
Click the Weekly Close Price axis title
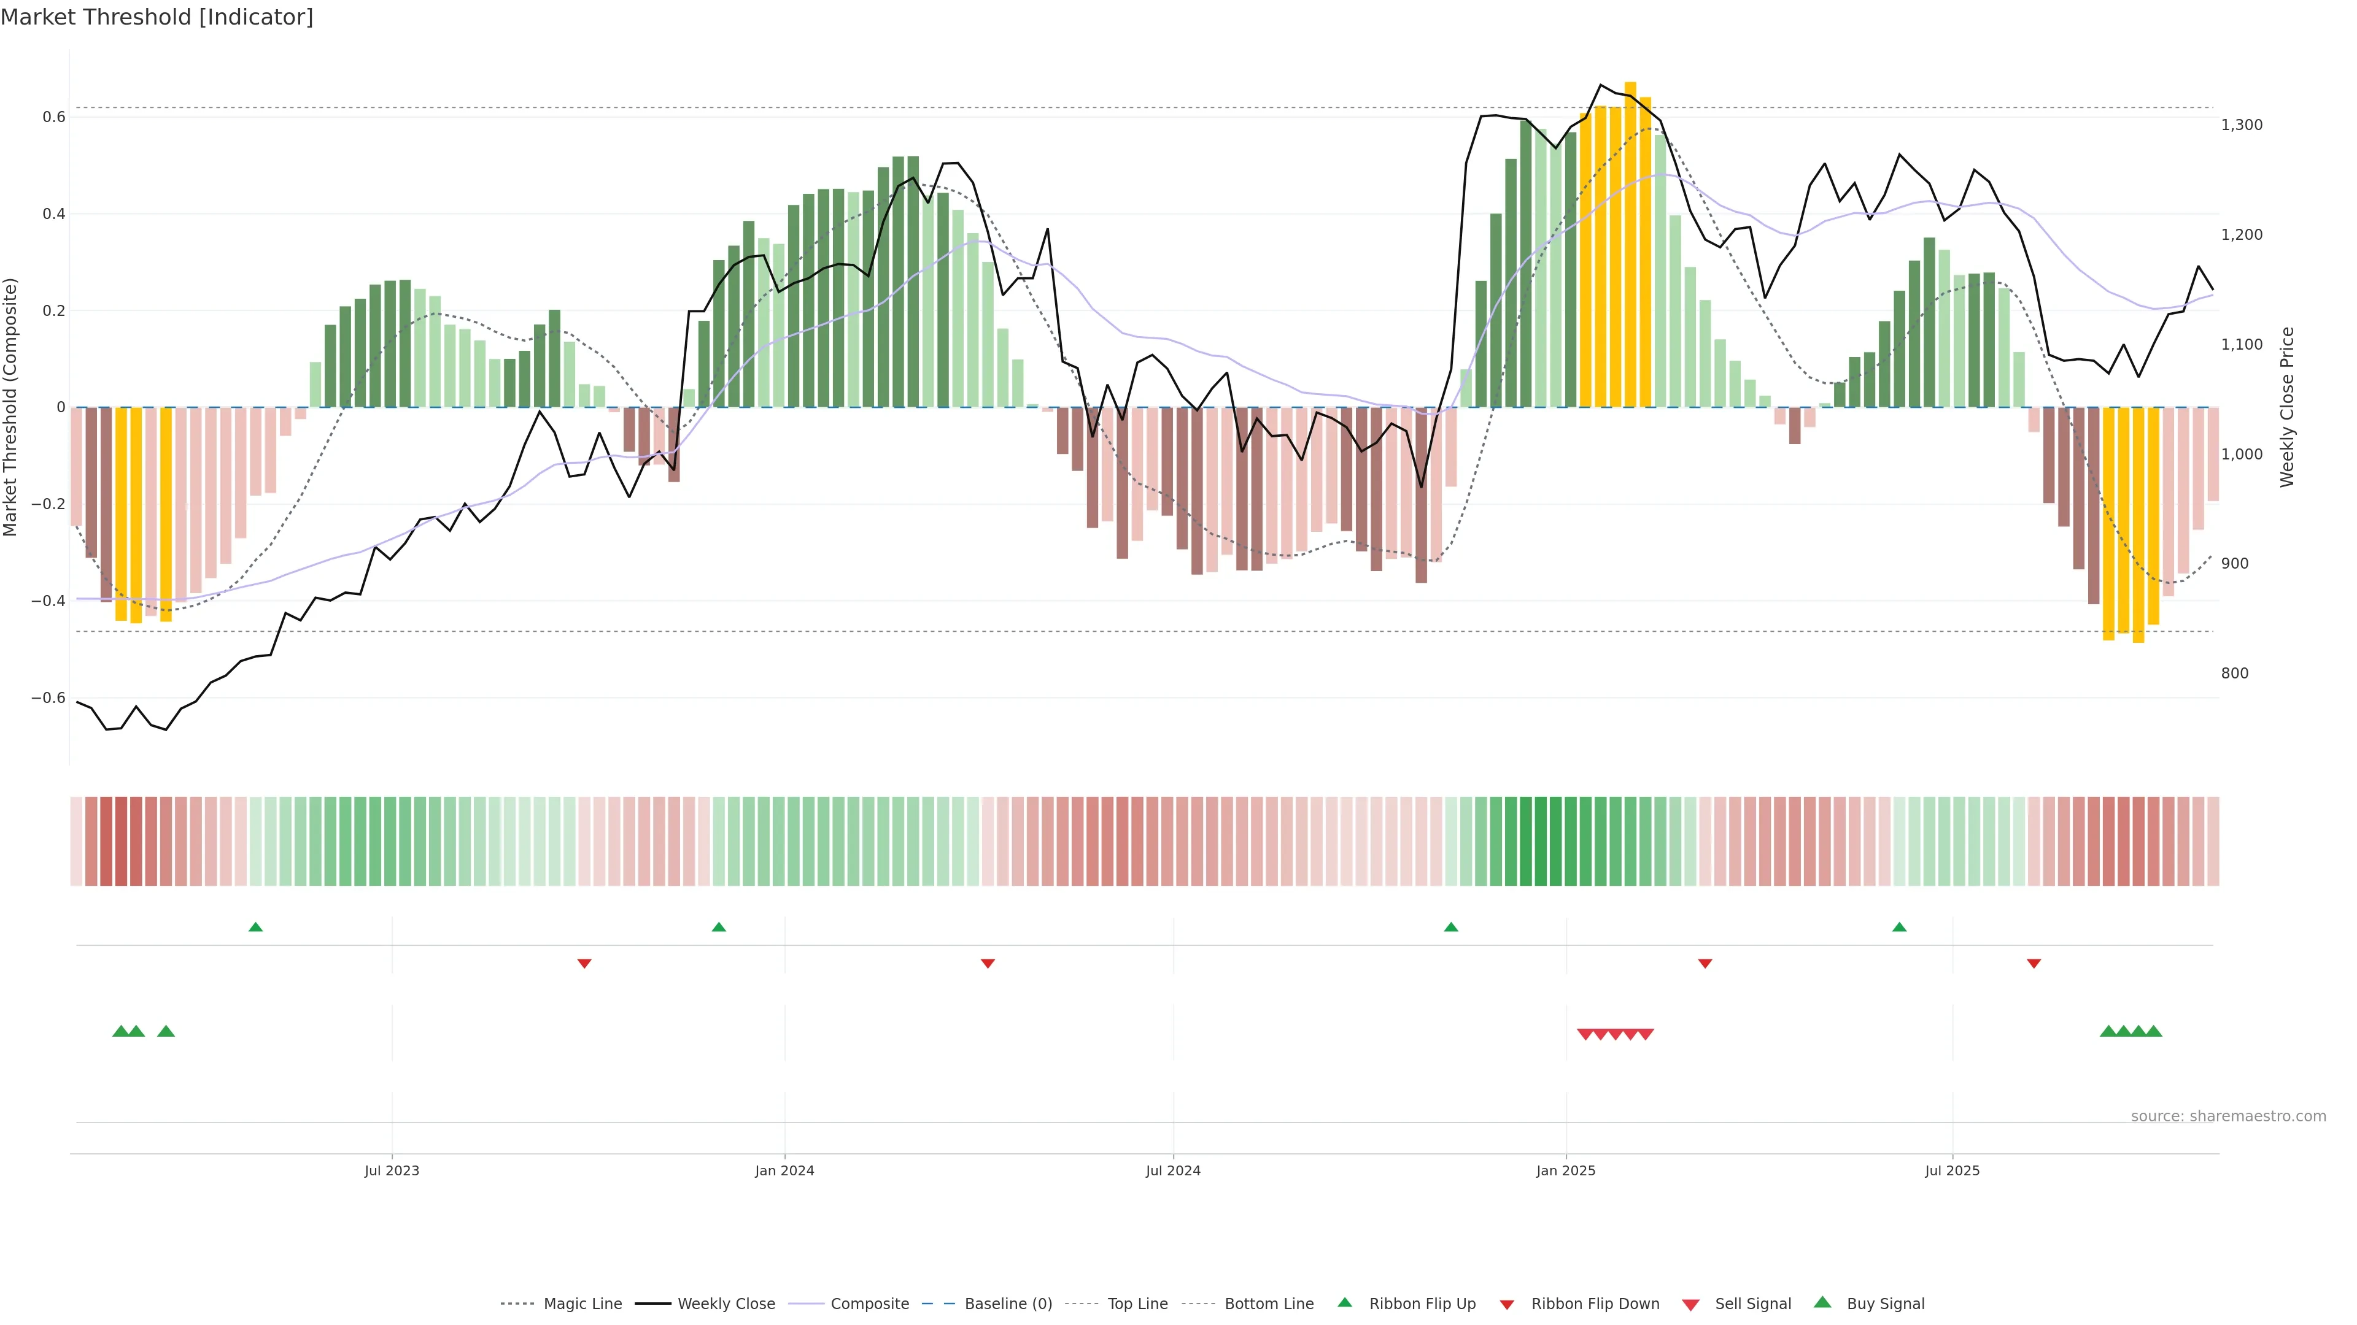tap(2286, 407)
